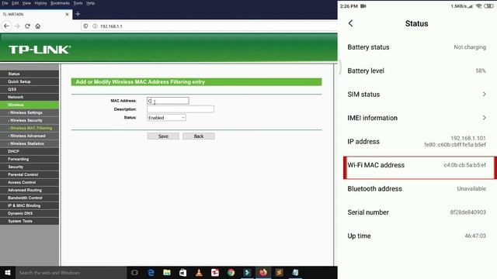Open IP & MAC Binding in sidebar
Image resolution: width=497 pixels, height=279 pixels.
pyautogui.click(x=30, y=205)
